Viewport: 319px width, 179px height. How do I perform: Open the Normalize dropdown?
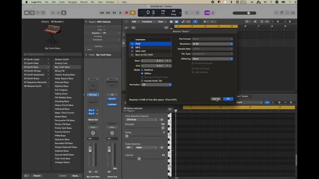click(x=156, y=85)
